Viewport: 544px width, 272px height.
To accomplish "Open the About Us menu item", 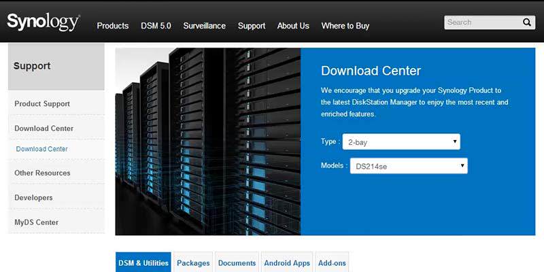I will click(293, 26).
